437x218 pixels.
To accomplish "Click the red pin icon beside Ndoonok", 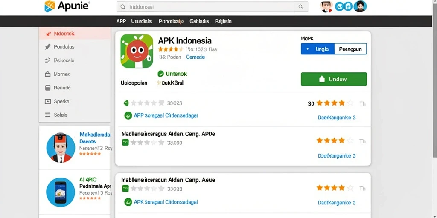I will [48, 34].
